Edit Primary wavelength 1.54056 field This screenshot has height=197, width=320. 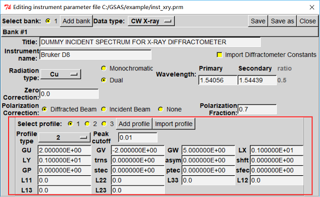pyautogui.click(x=218, y=80)
